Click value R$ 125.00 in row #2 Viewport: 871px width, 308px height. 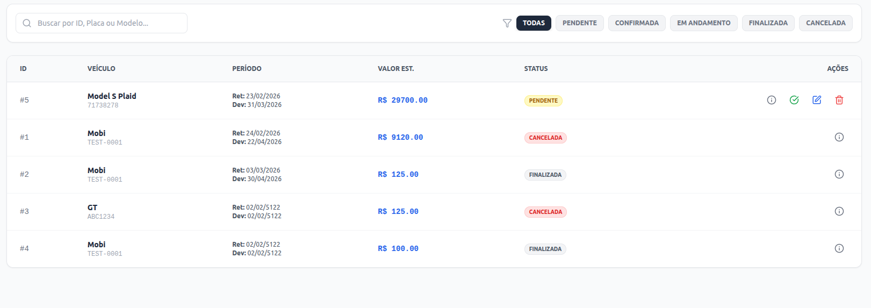(398, 175)
